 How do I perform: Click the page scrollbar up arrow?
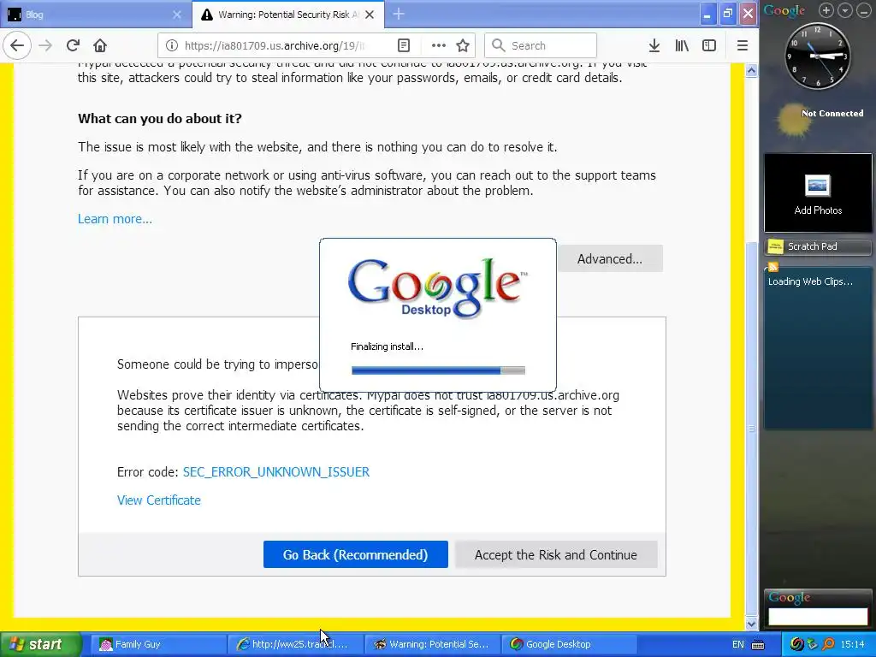pyautogui.click(x=751, y=70)
